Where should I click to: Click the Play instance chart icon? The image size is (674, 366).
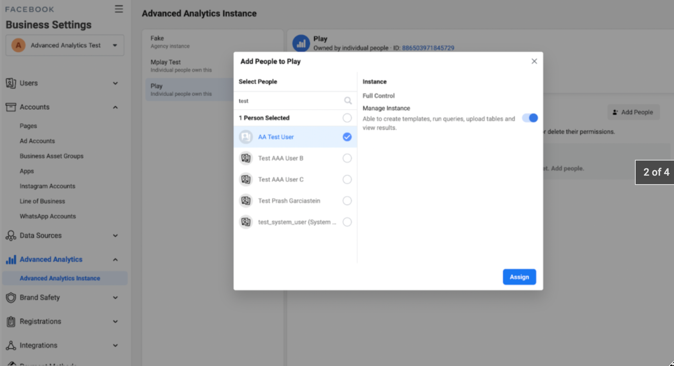click(301, 43)
